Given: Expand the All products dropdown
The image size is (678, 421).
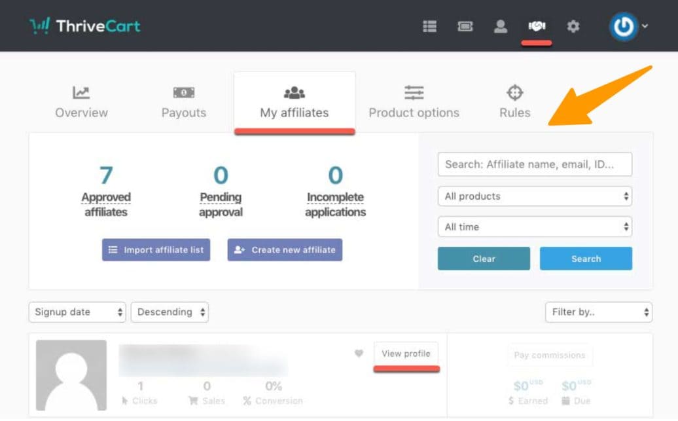Looking at the screenshot, I should [x=535, y=196].
